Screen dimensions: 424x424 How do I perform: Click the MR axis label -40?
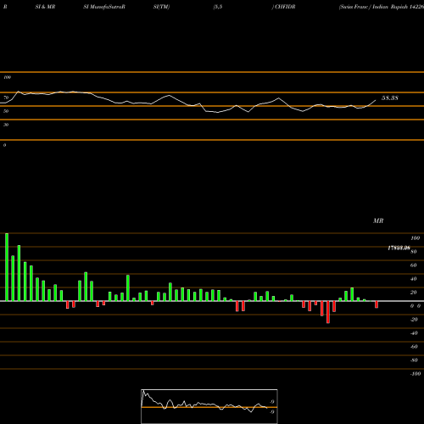click(414, 333)
